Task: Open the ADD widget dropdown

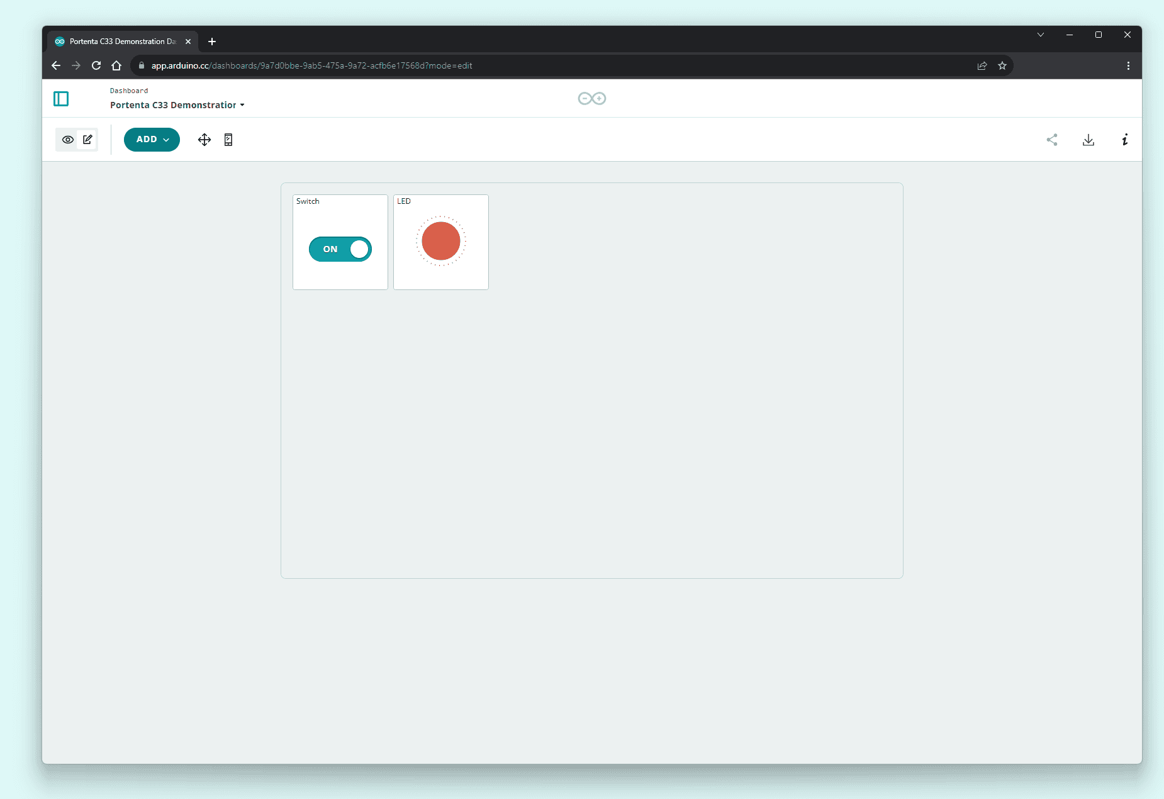Action: click(151, 140)
